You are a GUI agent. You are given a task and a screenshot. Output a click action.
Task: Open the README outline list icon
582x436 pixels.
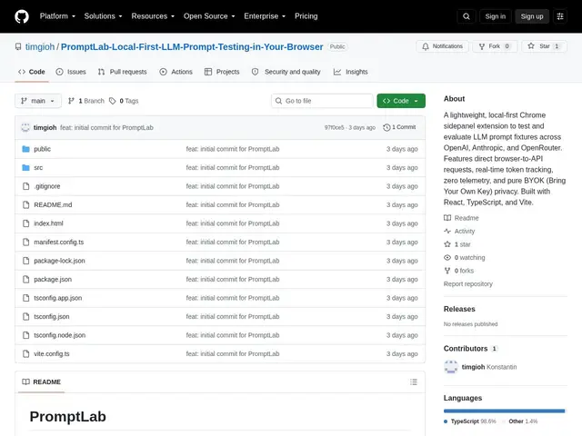414,381
